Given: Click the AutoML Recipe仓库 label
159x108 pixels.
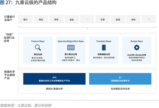Looking at the screenshot, I should tap(136, 55).
